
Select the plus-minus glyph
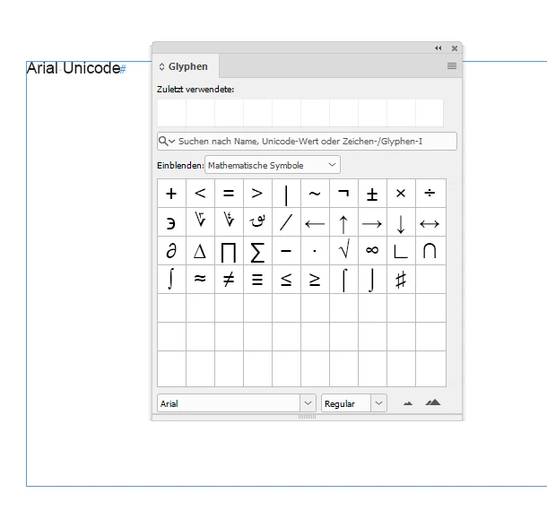click(x=372, y=194)
